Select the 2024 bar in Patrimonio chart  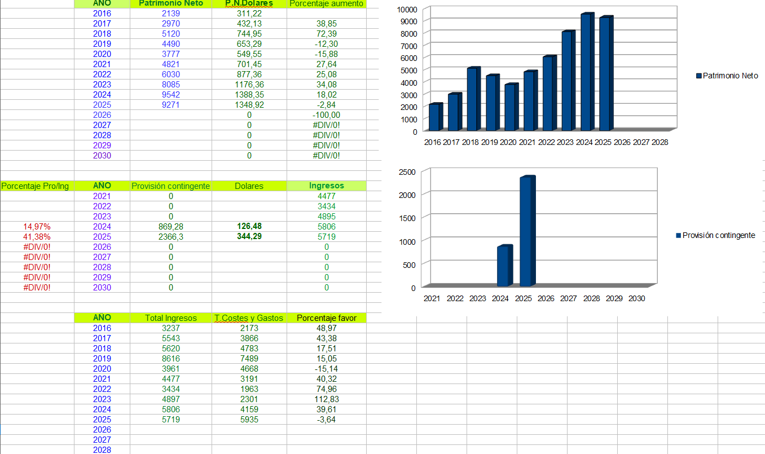pos(587,72)
